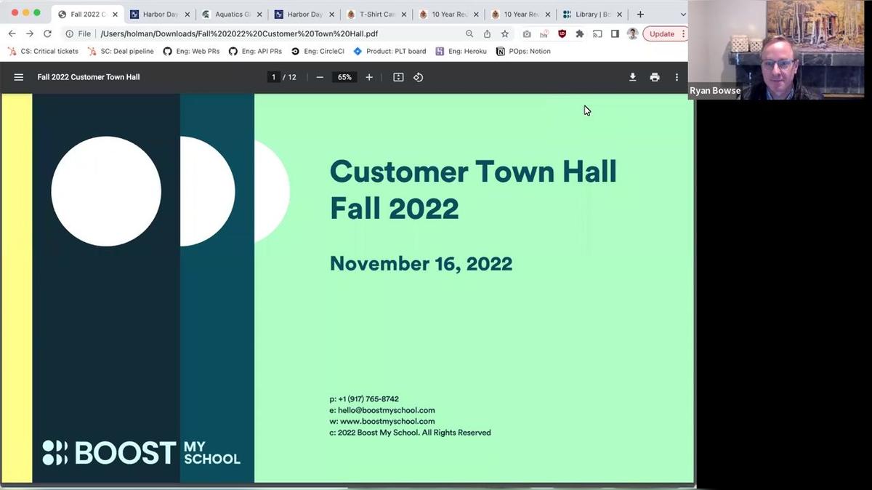Screen dimensions: 872x490
Task: Zoom in using the plus icon
Action: point(369,77)
